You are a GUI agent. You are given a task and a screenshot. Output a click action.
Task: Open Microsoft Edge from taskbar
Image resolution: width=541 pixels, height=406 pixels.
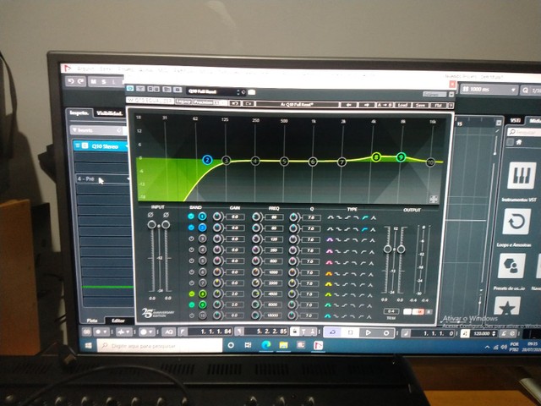266,344
